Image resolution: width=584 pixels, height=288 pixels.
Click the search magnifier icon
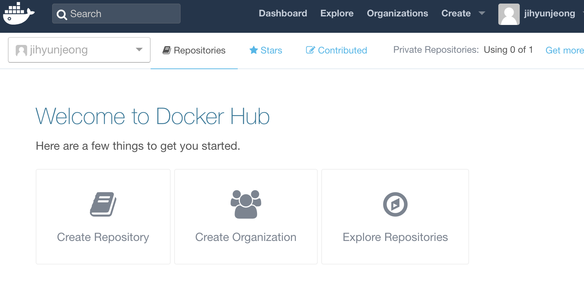tap(62, 15)
